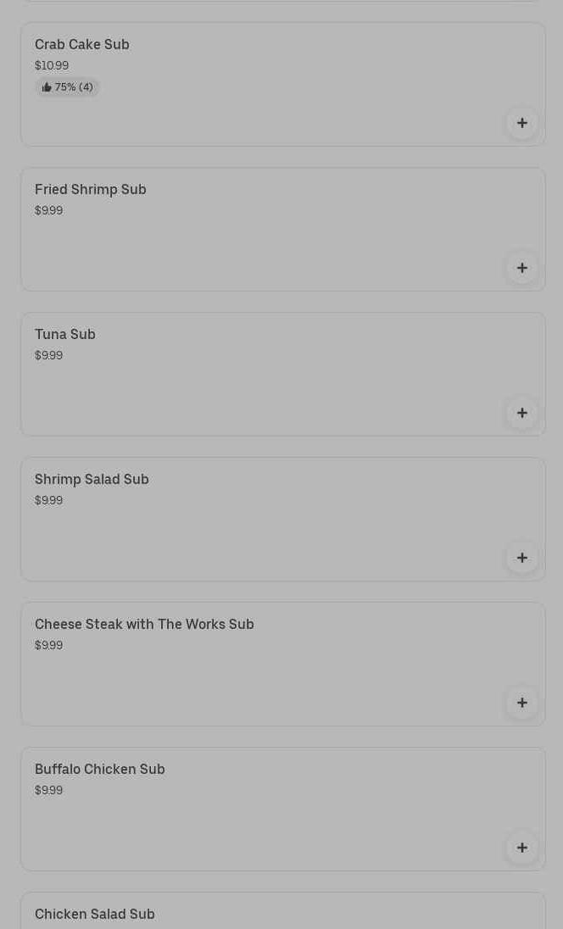This screenshot has height=929, width=563.
Task: Add Shrimp Salad Sub with plus icon
Action: tap(522, 558)
